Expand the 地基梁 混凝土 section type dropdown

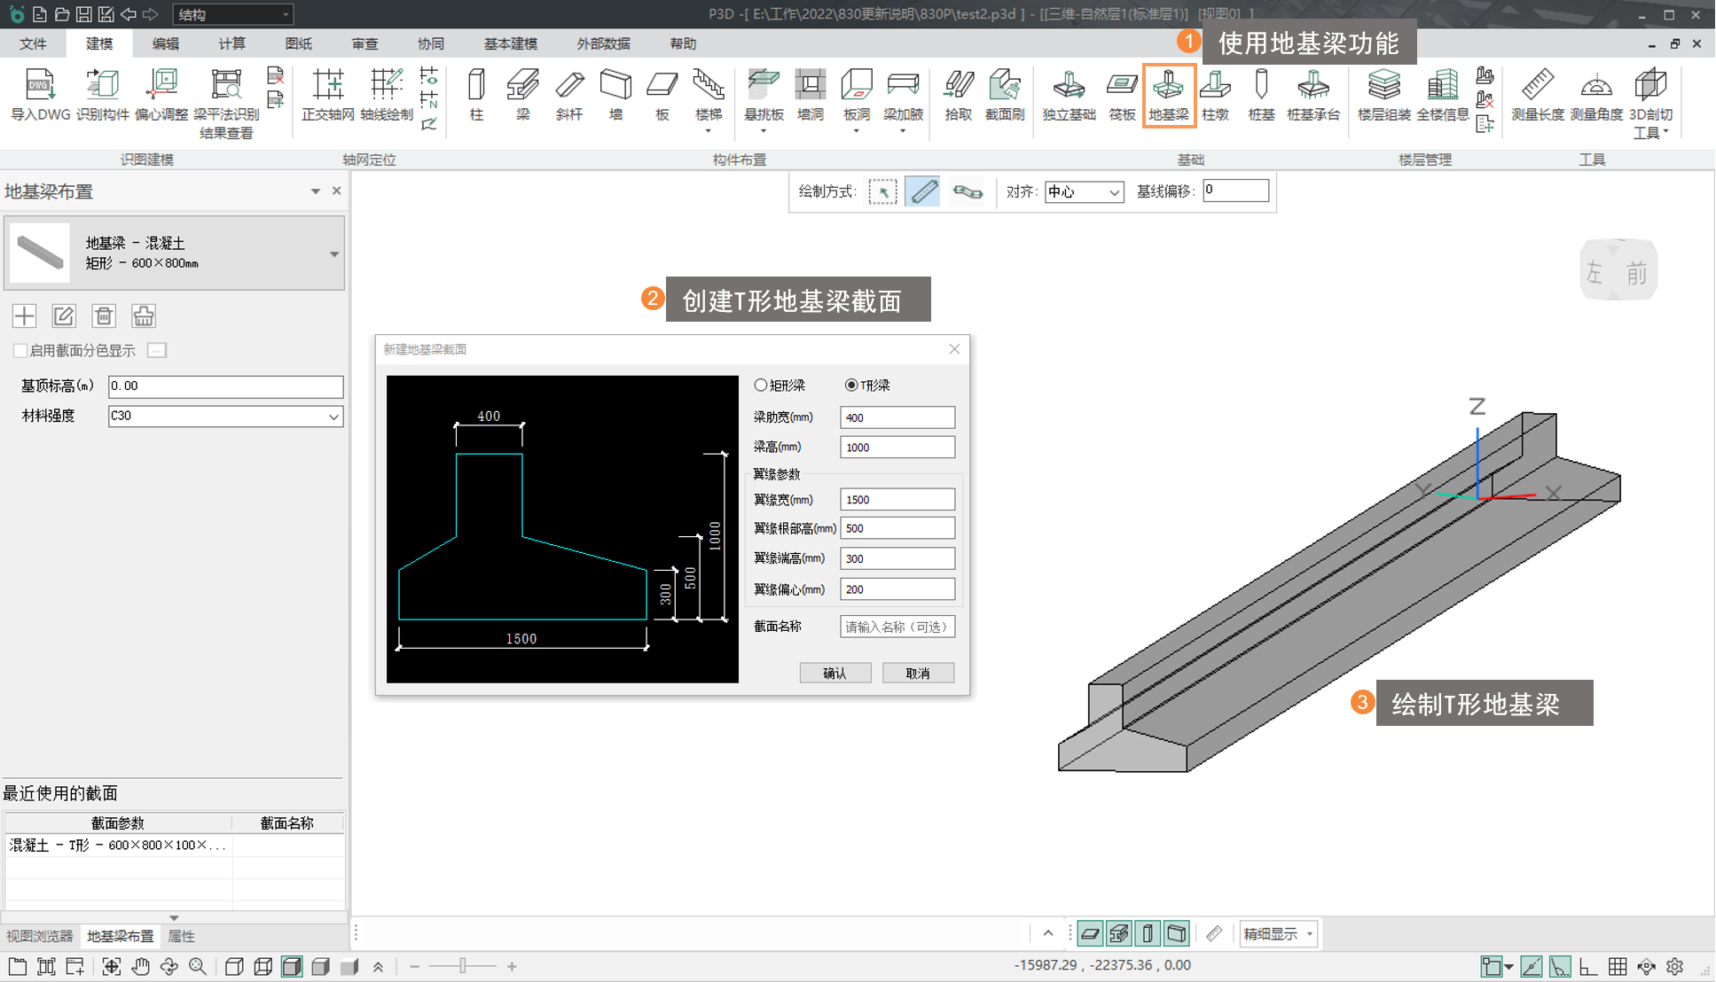(x=334, y=254)
